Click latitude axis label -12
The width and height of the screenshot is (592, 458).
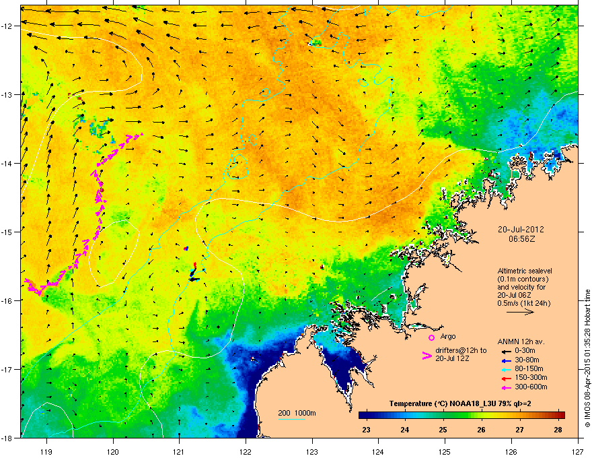click(x=7, y=26)
